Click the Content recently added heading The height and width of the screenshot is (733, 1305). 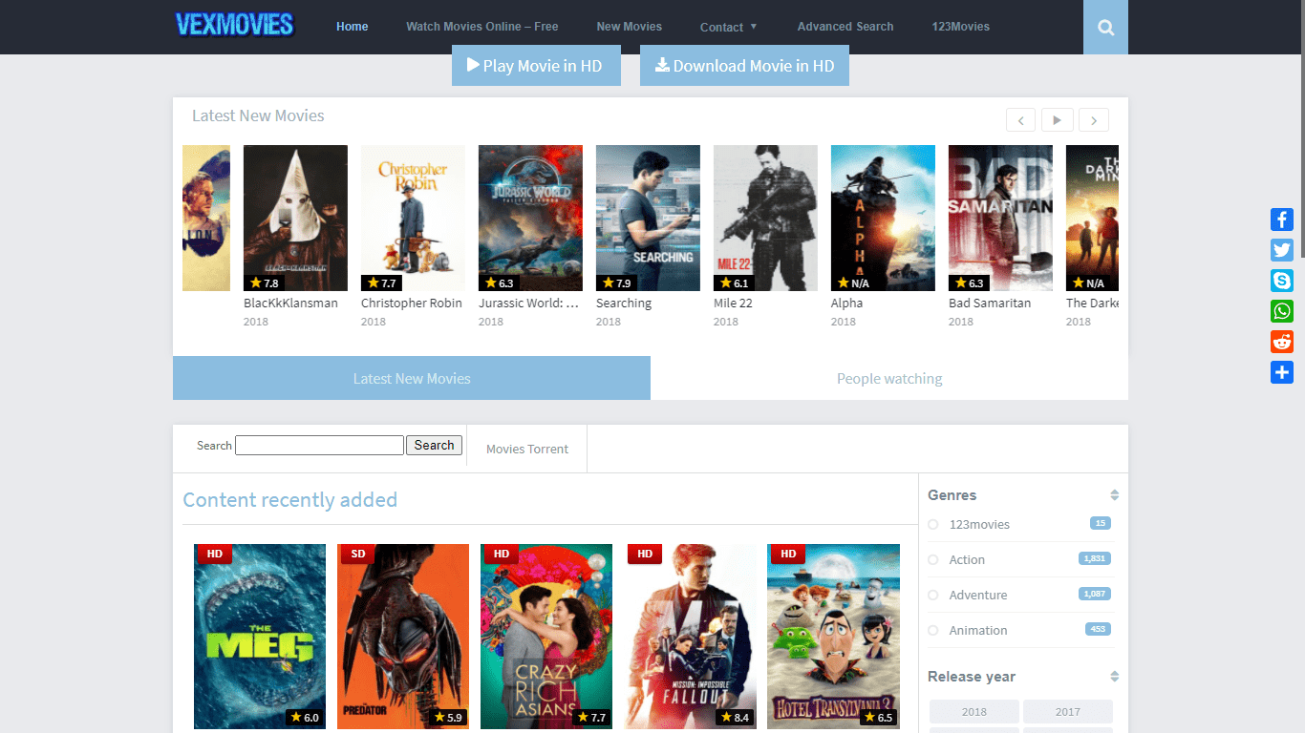click(289, 500)
